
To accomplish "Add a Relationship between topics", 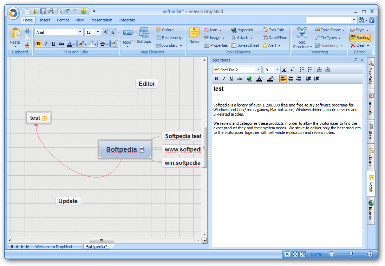I will click(169, 38).
